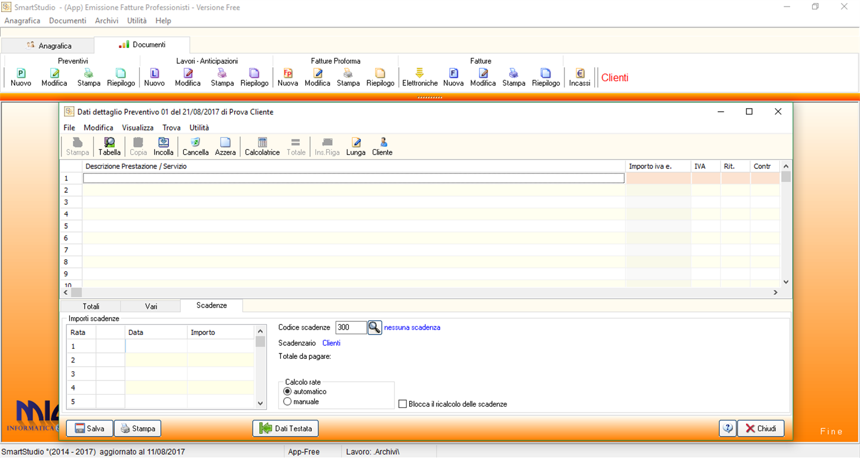Click Modifica under Lavori - Anticipazioni
The image size is (860, 458).
click(188, 78)
